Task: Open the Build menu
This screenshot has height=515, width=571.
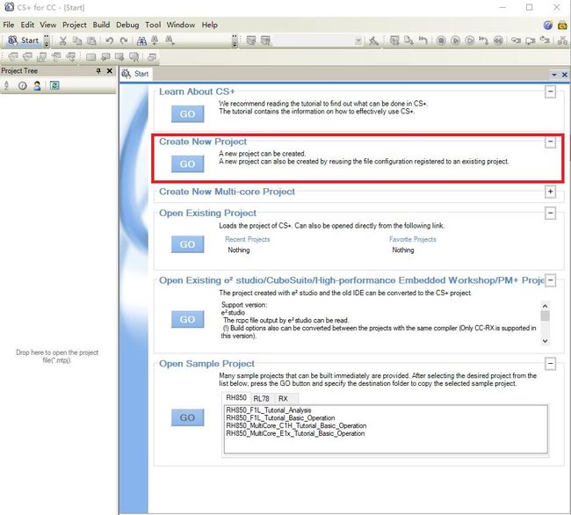Action: pyautogui.click(x=101, y=25)
